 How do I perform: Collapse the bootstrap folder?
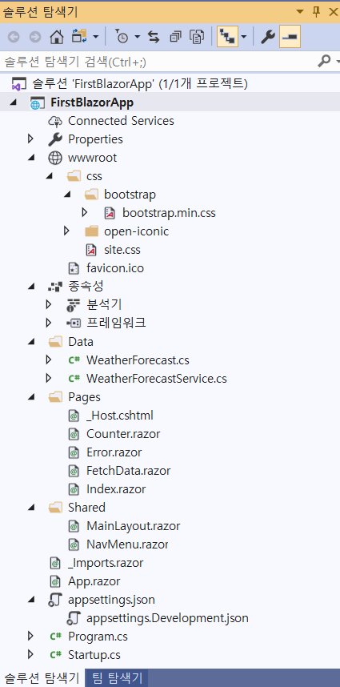click(67, 195)
